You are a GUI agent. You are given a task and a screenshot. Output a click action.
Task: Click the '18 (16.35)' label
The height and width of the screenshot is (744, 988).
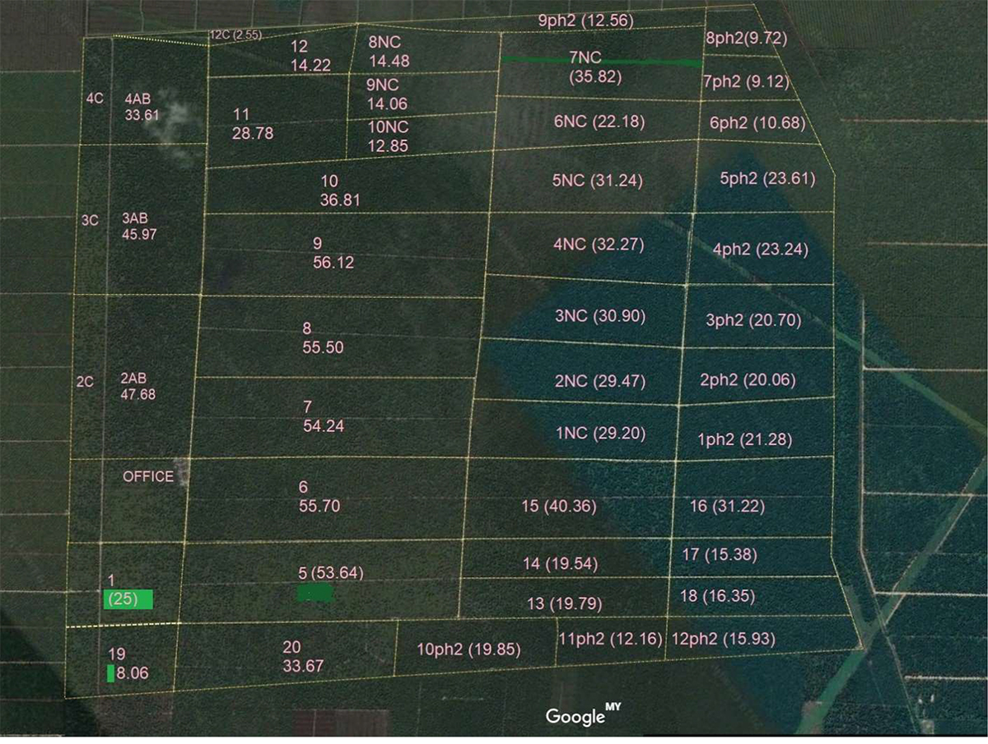[x=718, y=596]
